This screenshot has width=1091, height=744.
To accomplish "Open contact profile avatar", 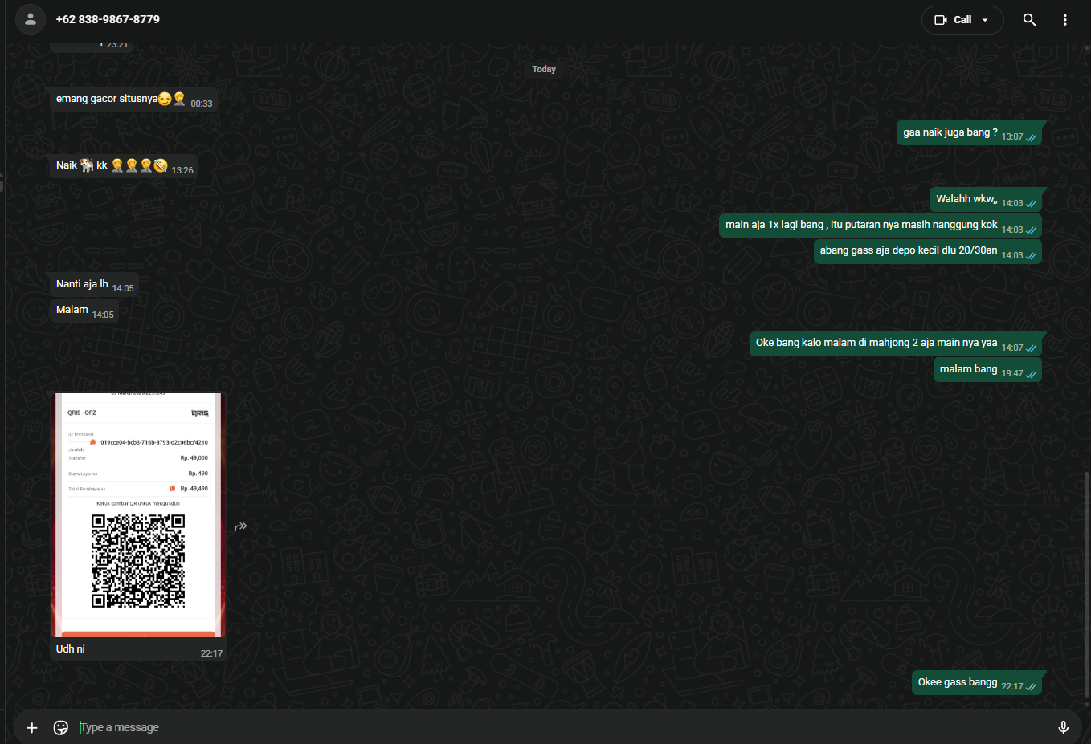I will point(31,19).
